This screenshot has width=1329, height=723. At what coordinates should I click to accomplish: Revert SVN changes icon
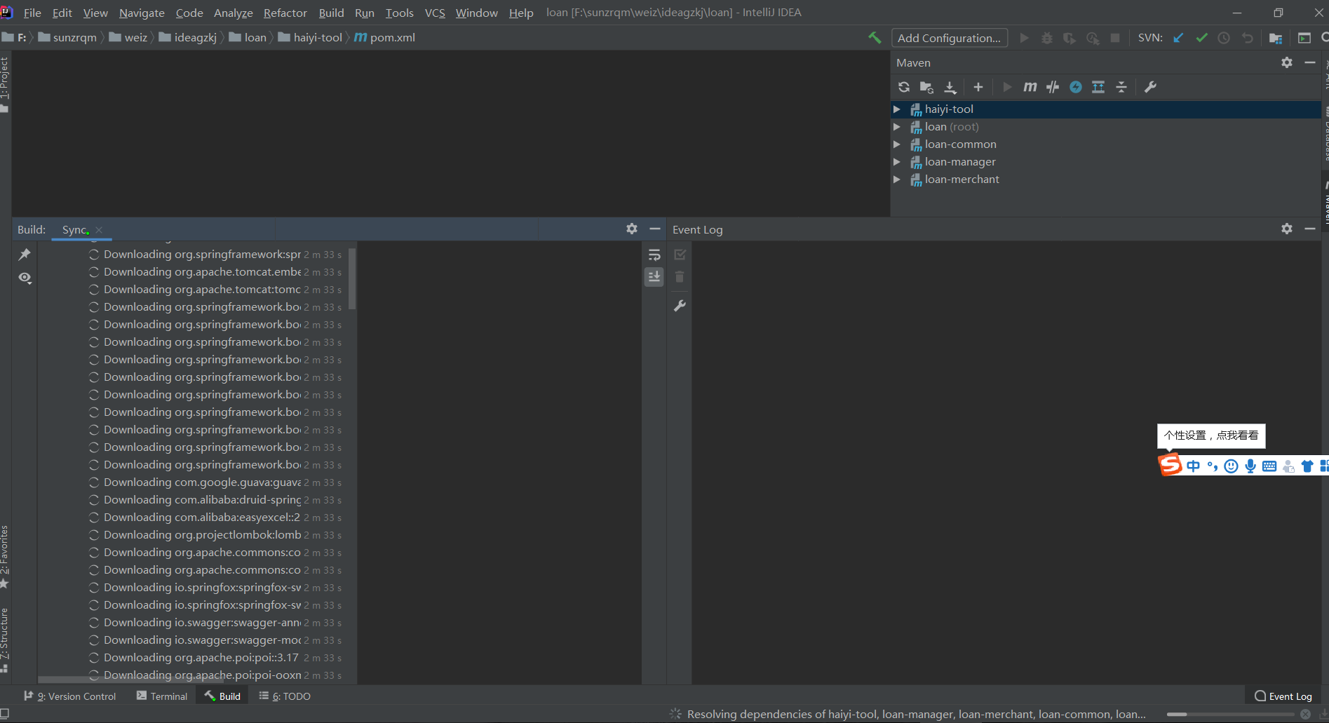(x=1247, y=38)
